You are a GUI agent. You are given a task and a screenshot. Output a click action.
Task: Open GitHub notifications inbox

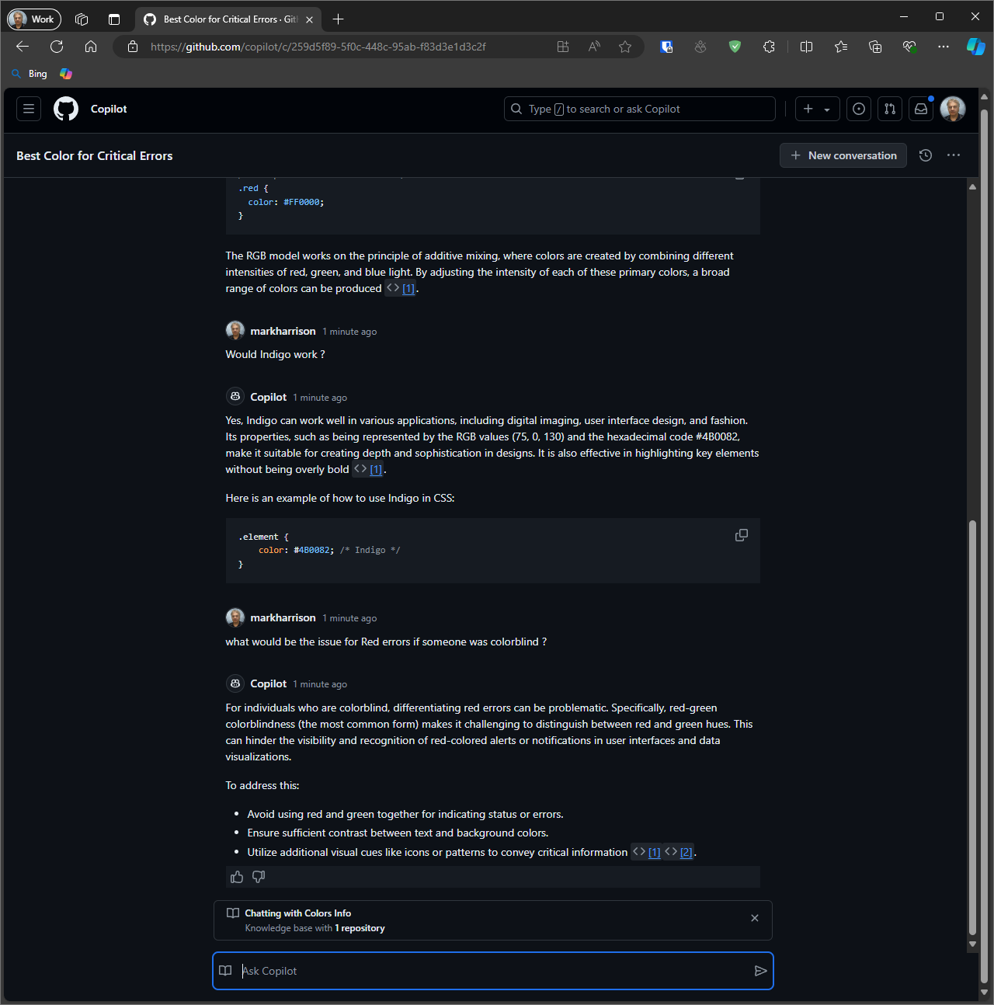point(921,109)
